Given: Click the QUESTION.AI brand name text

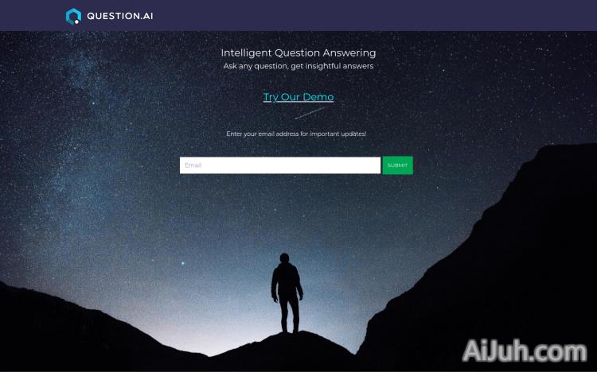Looking at the screenshot, I should [120, 16].
